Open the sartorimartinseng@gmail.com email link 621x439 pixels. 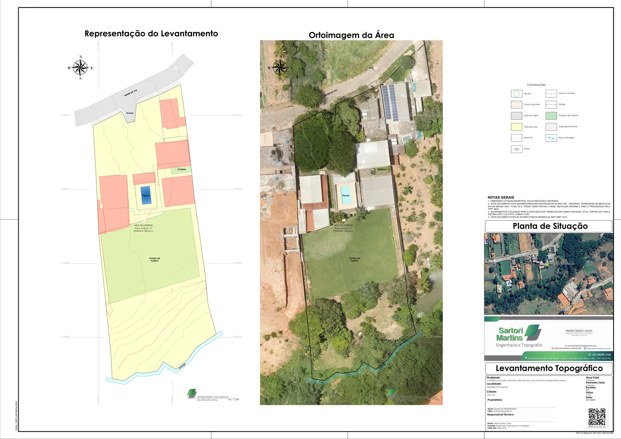pos(582,346)
